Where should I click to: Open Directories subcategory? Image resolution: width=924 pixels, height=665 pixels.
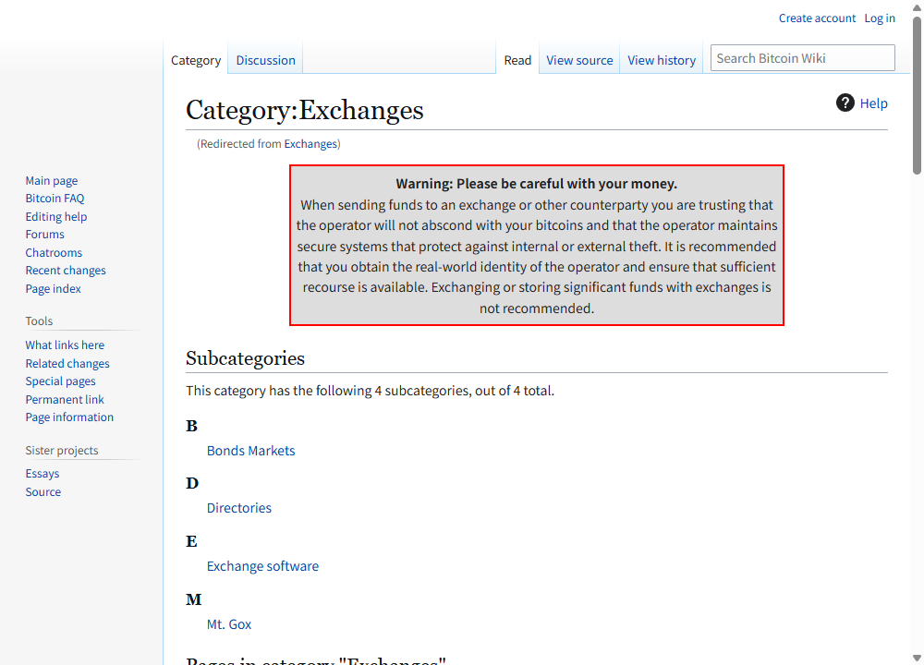(x=238, y=508)
